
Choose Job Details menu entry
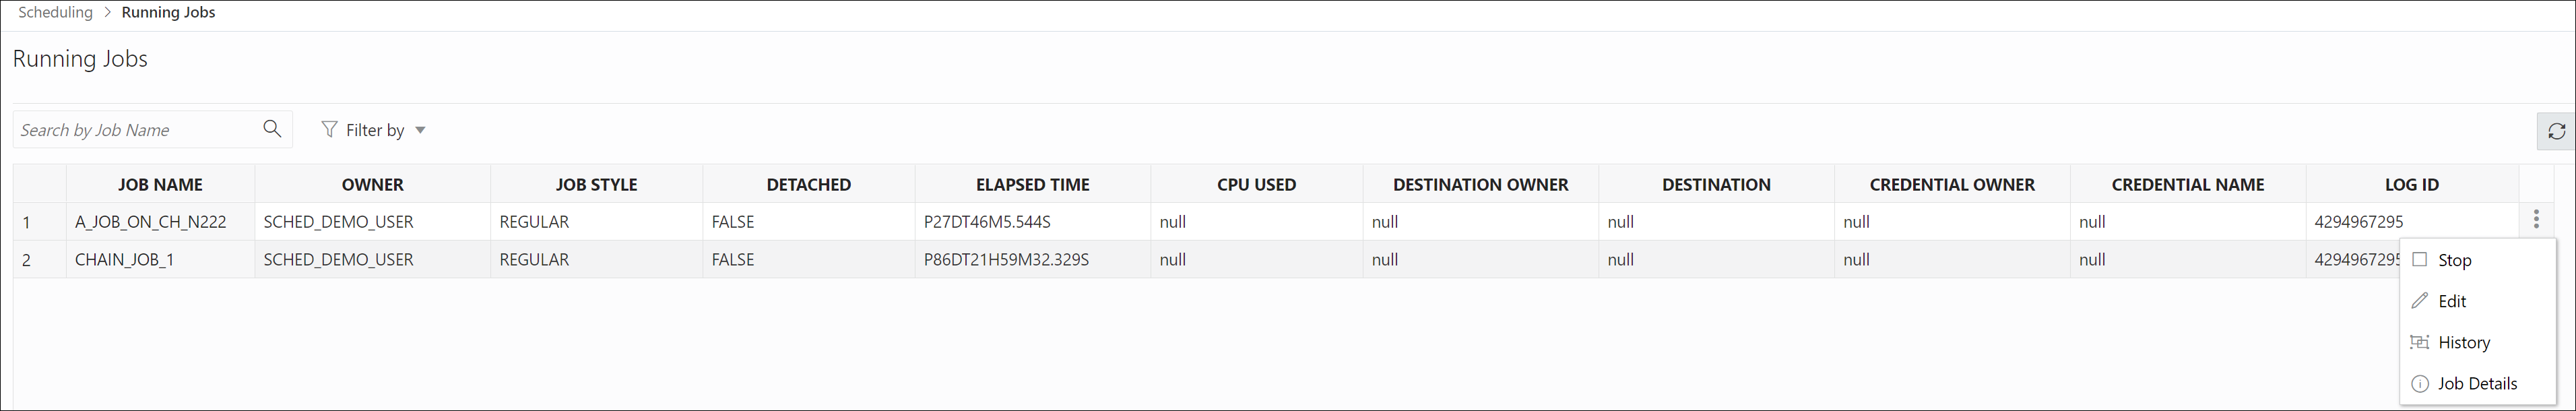pyautogui.click(x=2477, y=384)
